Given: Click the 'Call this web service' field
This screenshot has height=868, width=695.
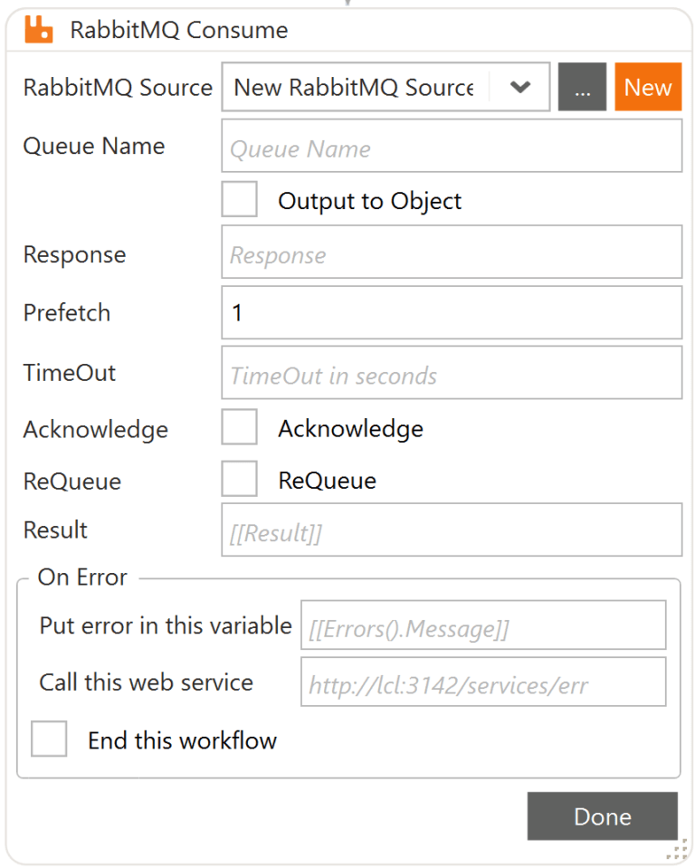Looking at the screenshot, I should pyautogui.click(x=483, y=682).
